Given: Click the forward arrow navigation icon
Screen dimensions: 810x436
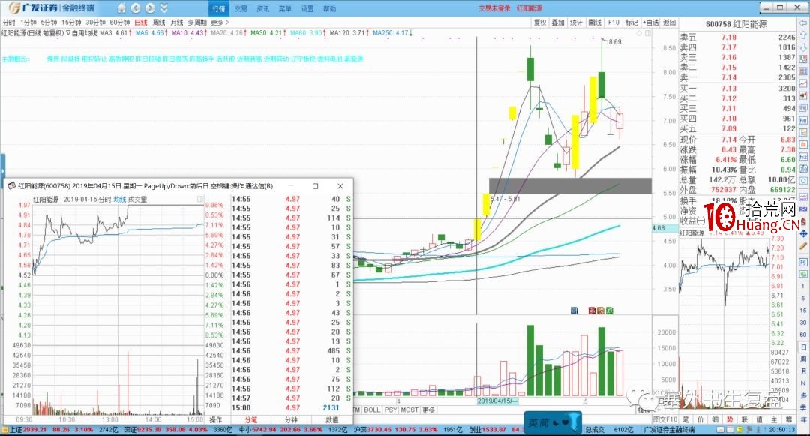Looking at the screenshot, I should 150,8.
